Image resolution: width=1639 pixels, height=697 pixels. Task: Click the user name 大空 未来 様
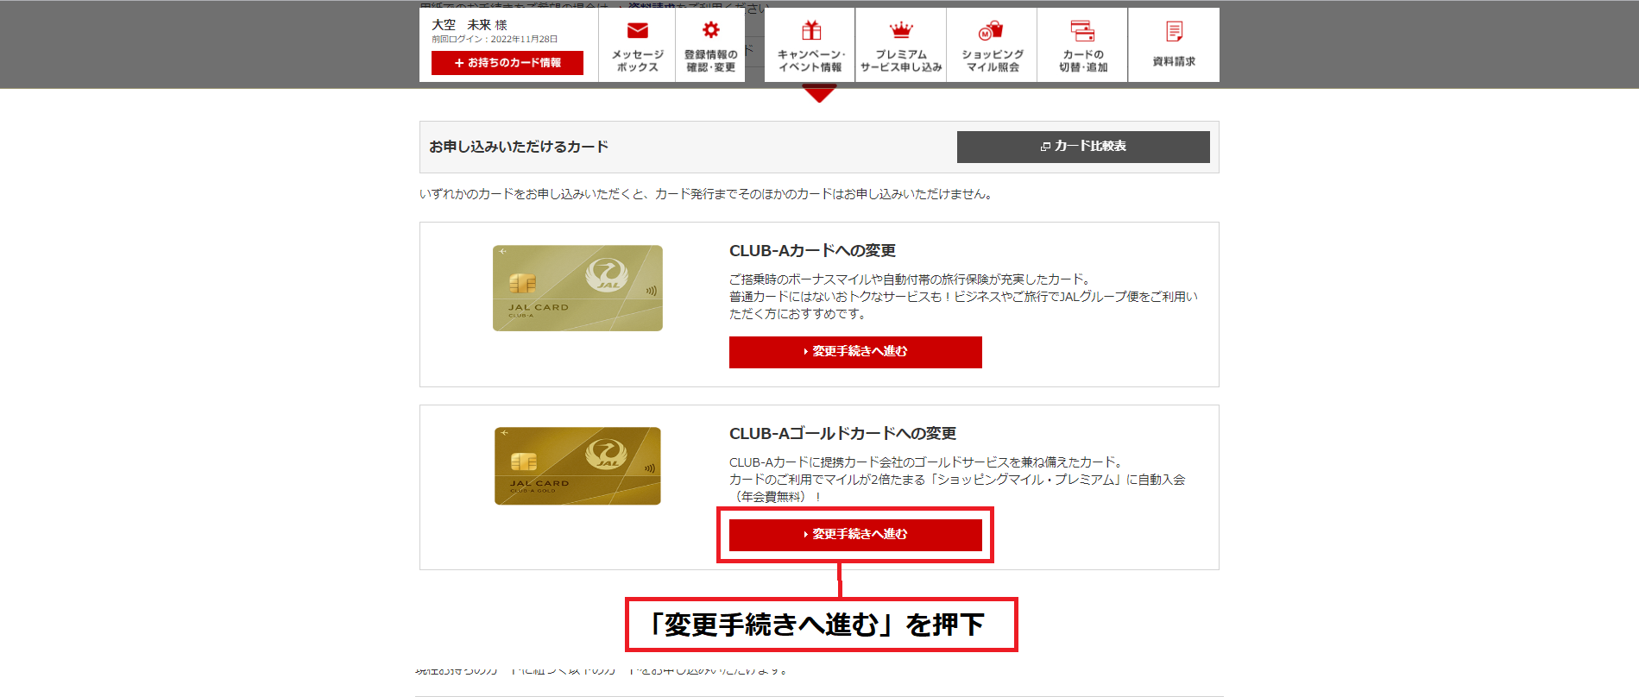click(x=470, y=25)
